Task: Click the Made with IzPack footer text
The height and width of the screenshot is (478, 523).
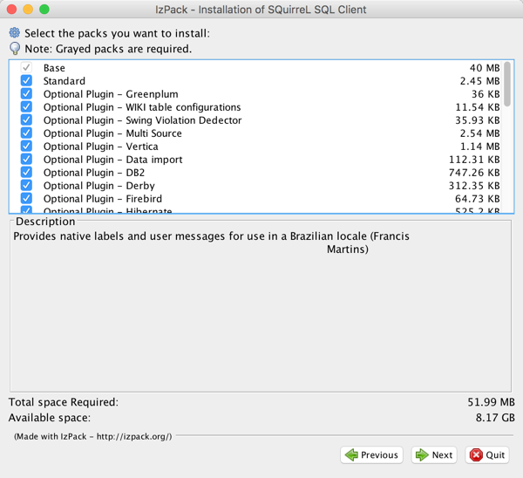Action: tap(92, 437)
